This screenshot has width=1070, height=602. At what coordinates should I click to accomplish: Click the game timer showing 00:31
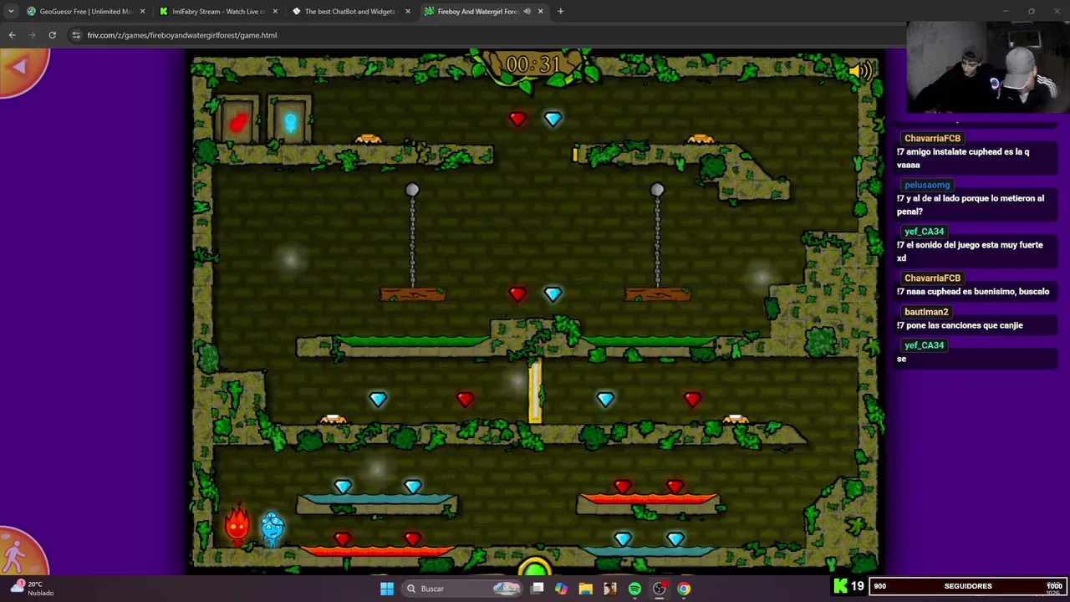click(x=533, y=64)
